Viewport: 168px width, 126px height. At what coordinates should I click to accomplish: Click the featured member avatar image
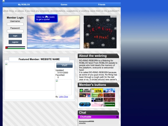[63, 87]
